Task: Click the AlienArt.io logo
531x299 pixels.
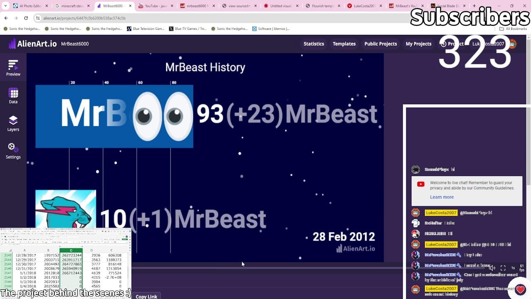Action: click(x=32, y=44)
